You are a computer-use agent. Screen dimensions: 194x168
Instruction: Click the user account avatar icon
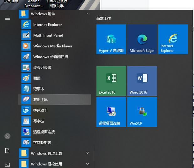(x=8, y=136)
